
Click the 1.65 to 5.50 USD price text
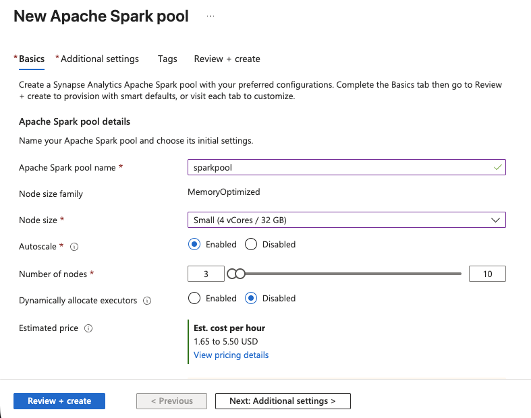[225, 342]
